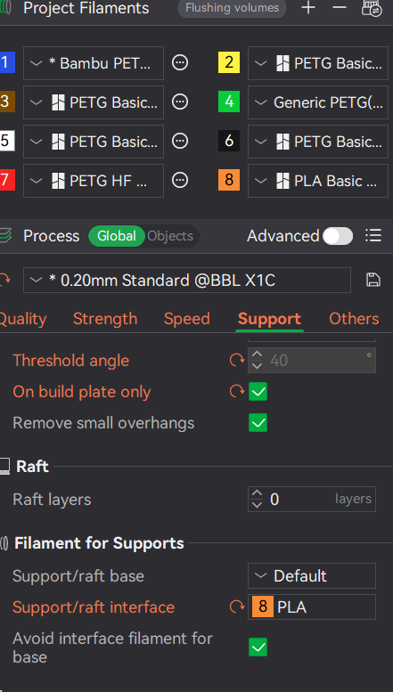This screenshot has height=692, width=393.
Task: Open Generic PETG filament 4 dropdown
Action: 318,102
